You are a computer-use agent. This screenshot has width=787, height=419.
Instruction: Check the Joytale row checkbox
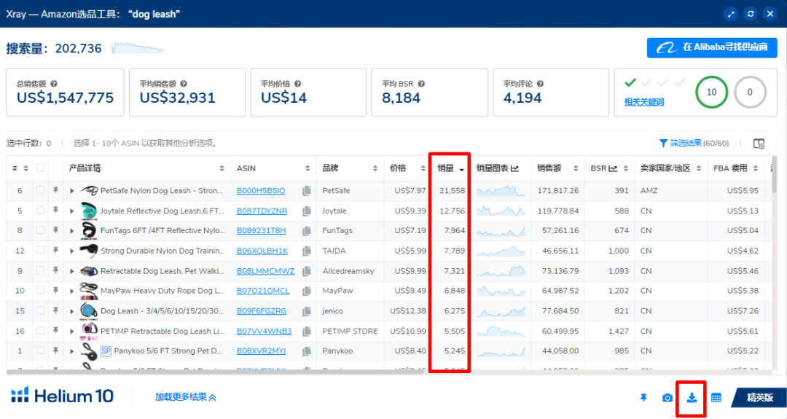(x=40, y=211)
